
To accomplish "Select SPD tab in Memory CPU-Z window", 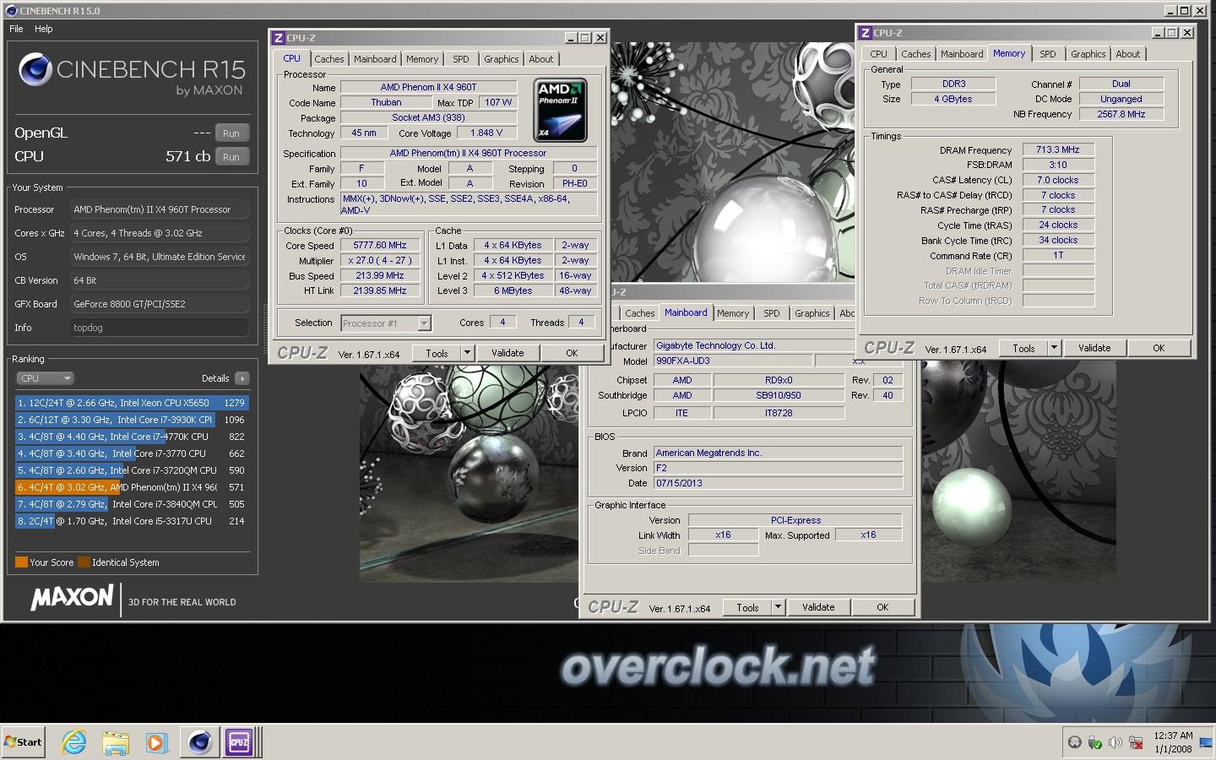I will 1048,54.
